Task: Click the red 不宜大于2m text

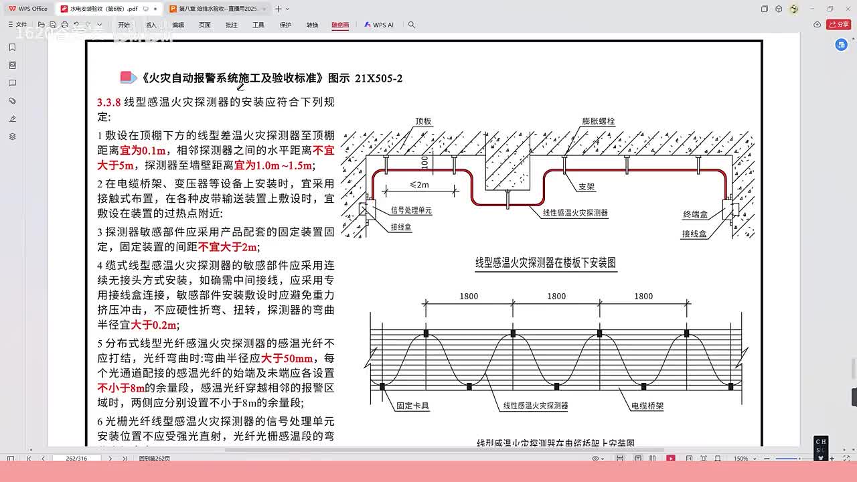Action: [228, 247]
